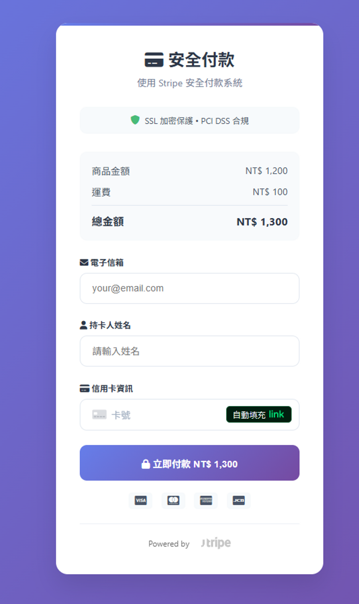Click the gray card brand icon in 卡號 field
The image size is (359, 604).
point(99,415)
